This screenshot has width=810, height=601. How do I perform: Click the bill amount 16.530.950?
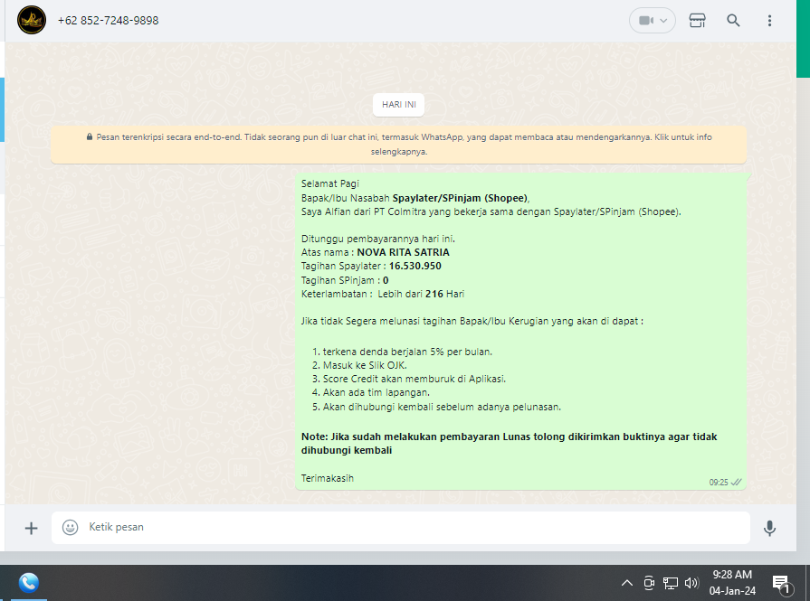tap(415, 267)
